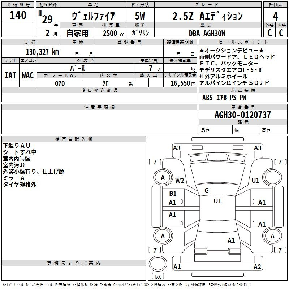
Task: Select inspector note タイヤ規格外
Action: click(20, 185)
